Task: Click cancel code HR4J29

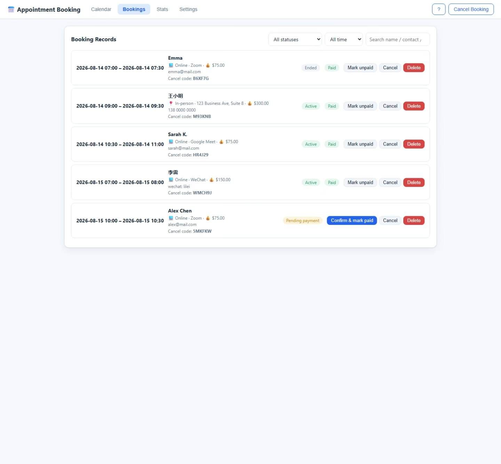Action: [201, 155]
